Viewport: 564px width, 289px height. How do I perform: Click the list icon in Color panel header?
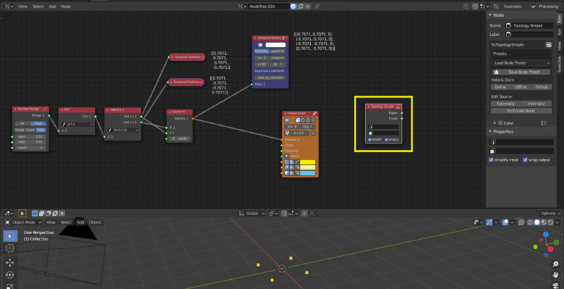pos(544,123)
